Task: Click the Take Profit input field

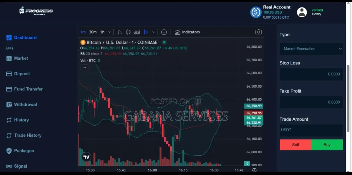Action: [311, 102]
